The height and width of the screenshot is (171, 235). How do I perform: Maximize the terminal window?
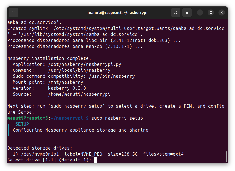[x=211, y=13]
